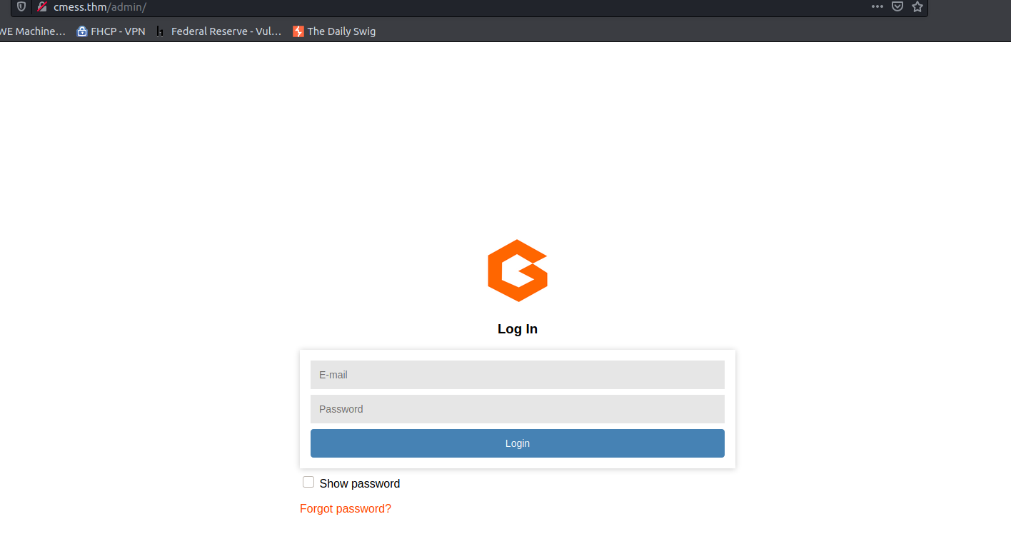This screenshot has width=1011, height=549.
Task: Open the "FHCP - VPN" bookmark text
Action: point(118,31)
